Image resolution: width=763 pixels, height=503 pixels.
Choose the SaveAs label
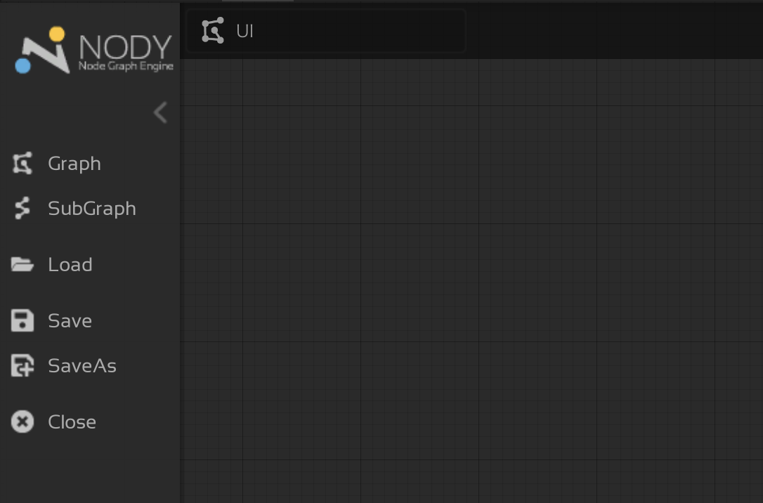click(82, 366)
